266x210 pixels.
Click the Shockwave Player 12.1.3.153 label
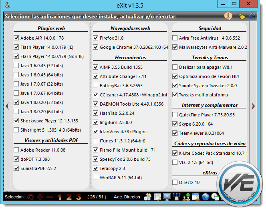[x=49, y=121]
